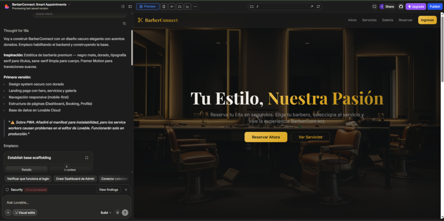Open the comments chat bubble icon
Screen dimensions: 444x221
374,6
